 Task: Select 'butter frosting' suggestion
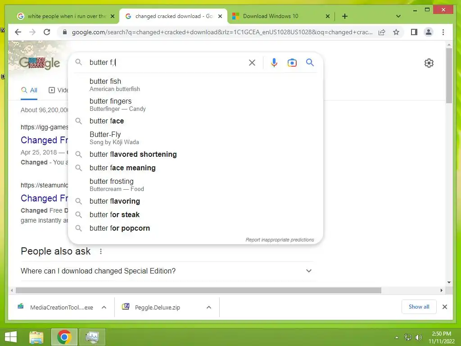(x=195, y=185)
